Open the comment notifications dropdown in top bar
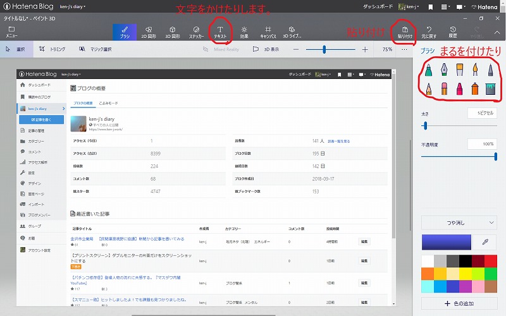The width and height of the screenshot is (506, 316). pos(460,7)
